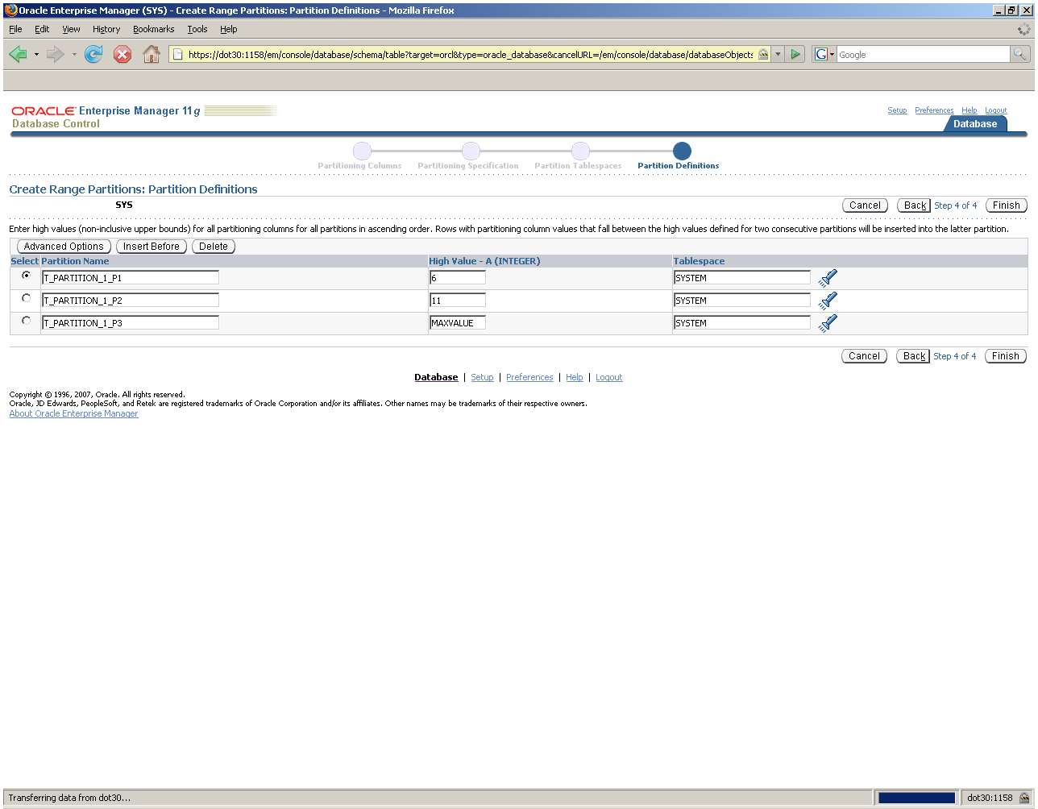Click the browser Forward arrow icon
The image size is (1038, 809).
(55, 55)
